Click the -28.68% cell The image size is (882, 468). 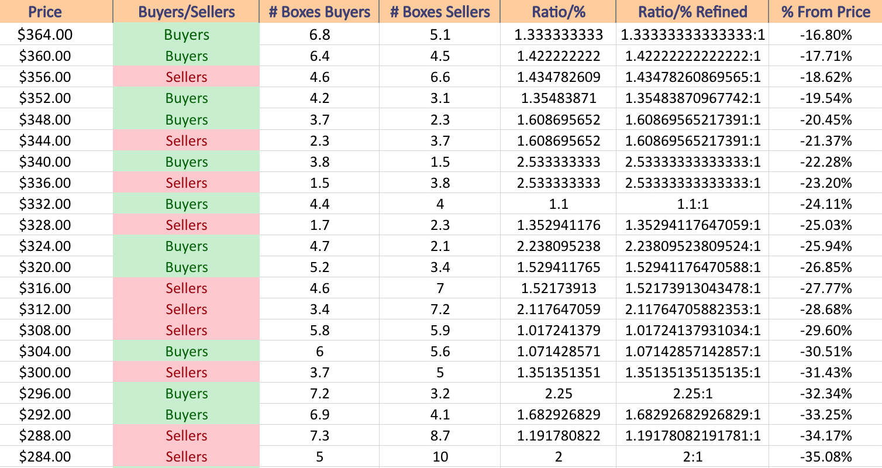(826, 309)
